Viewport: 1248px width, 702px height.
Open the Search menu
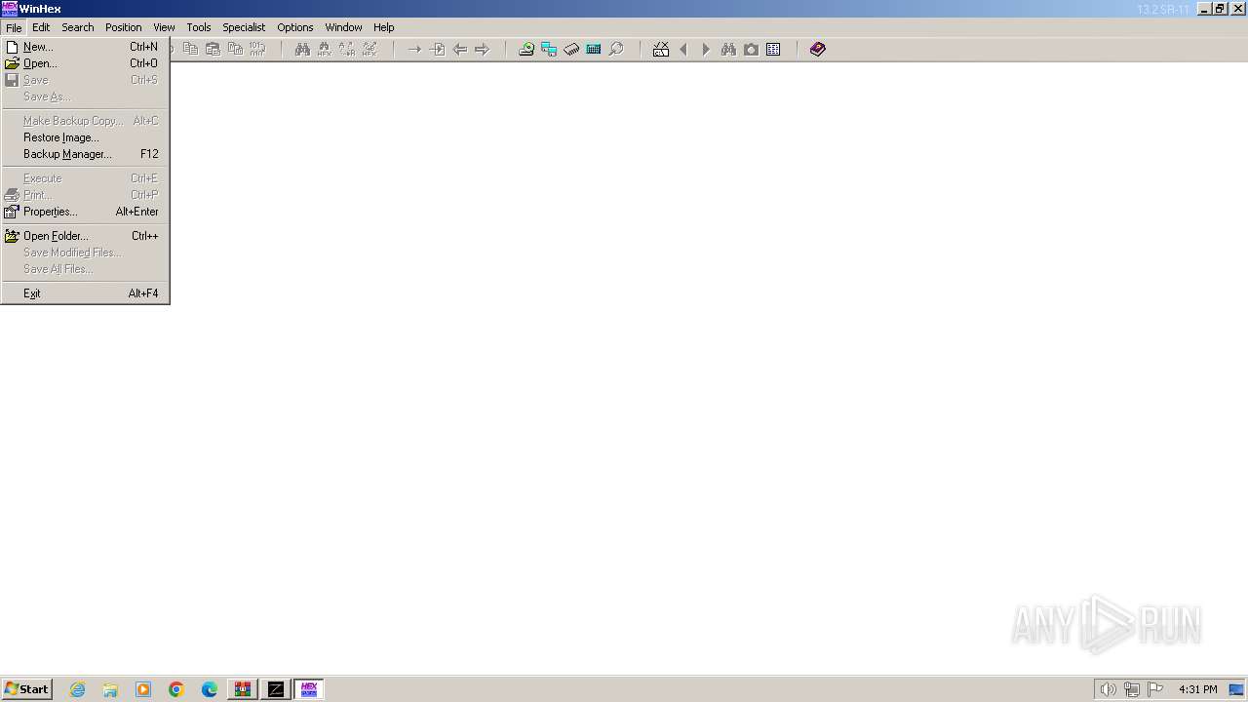click(x=78, y=27)
